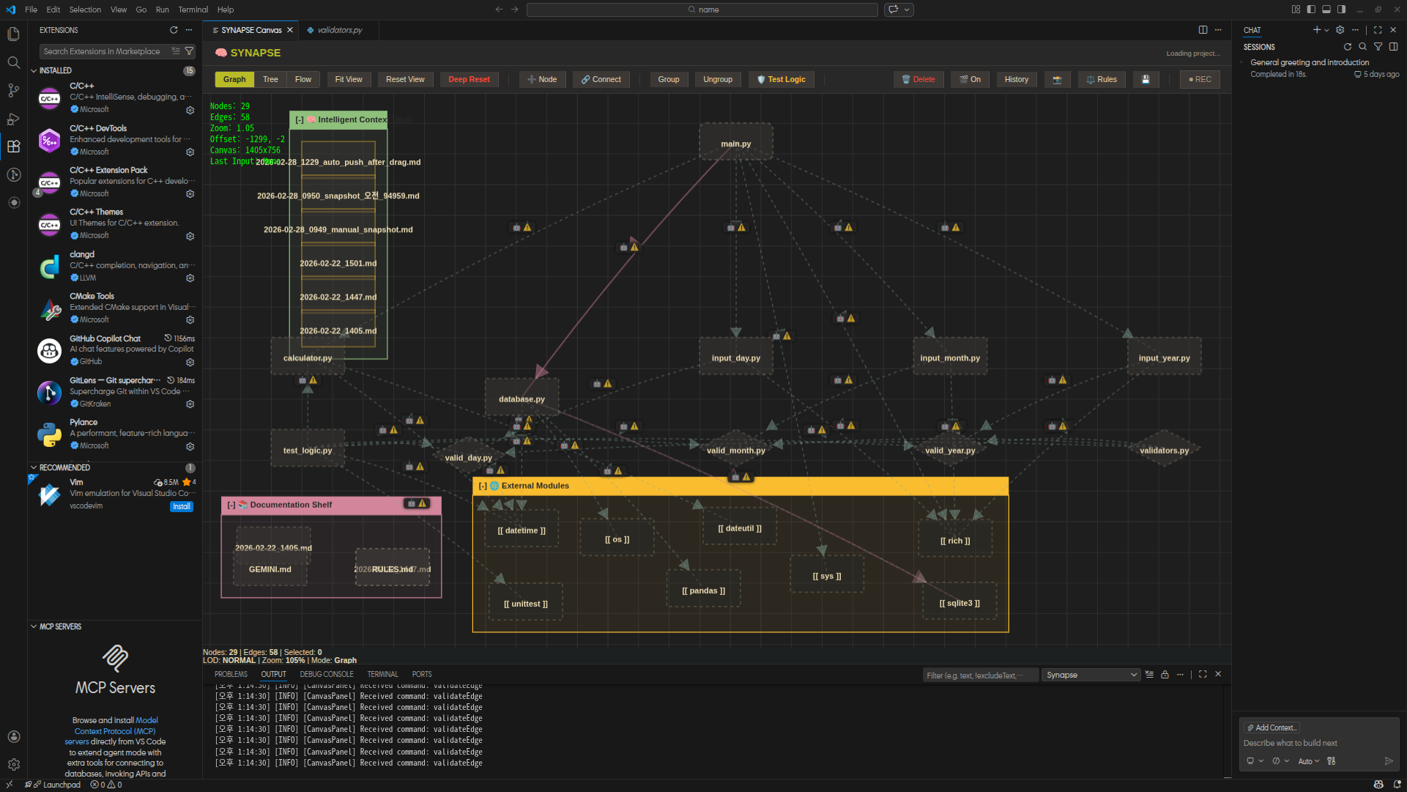Click the extensions filter funnel icon
This screenshot has height=792, width=1407.
click(189, 51)
